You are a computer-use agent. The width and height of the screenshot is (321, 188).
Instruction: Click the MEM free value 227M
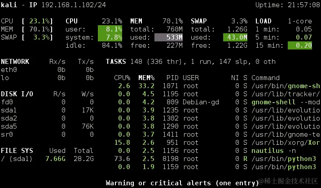tap(175, 45)
